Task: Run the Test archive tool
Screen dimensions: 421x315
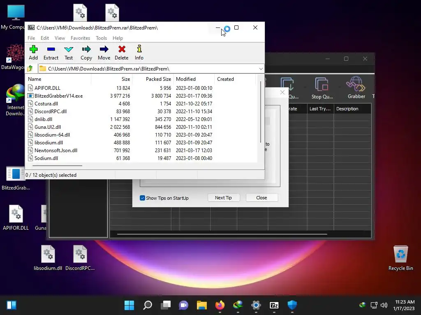Action: point(69,53)
